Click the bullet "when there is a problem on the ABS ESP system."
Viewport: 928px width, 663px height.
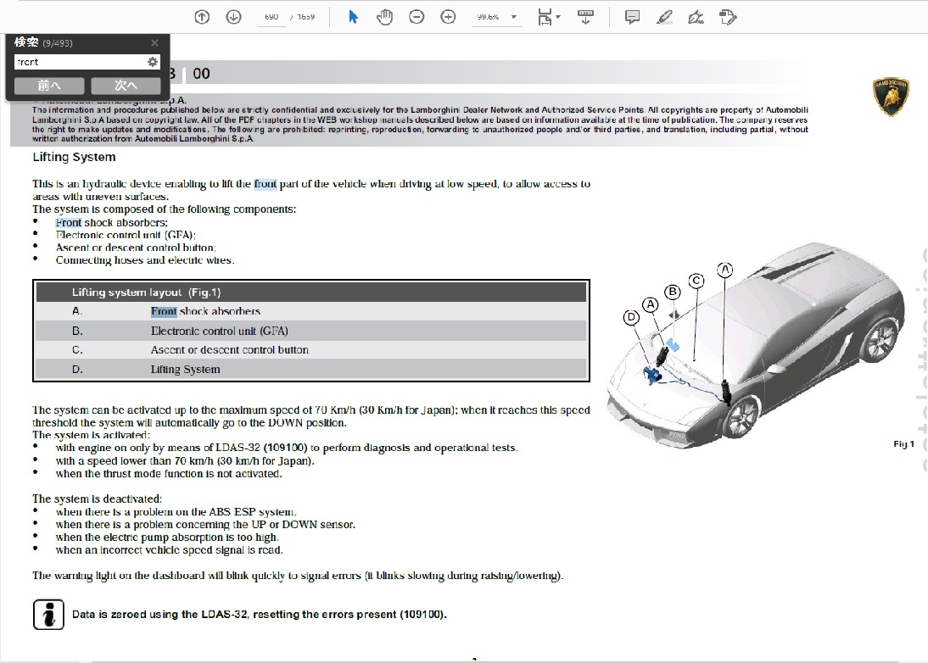[x=176, y=511]
